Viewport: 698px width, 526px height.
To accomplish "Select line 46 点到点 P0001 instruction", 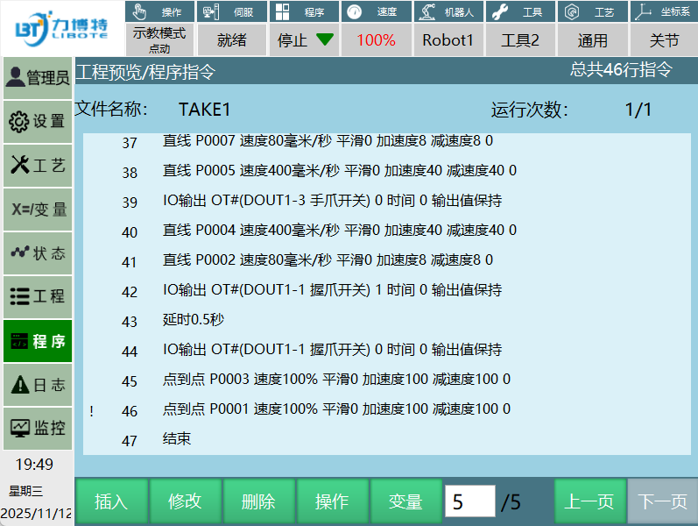I will point(336,409).
